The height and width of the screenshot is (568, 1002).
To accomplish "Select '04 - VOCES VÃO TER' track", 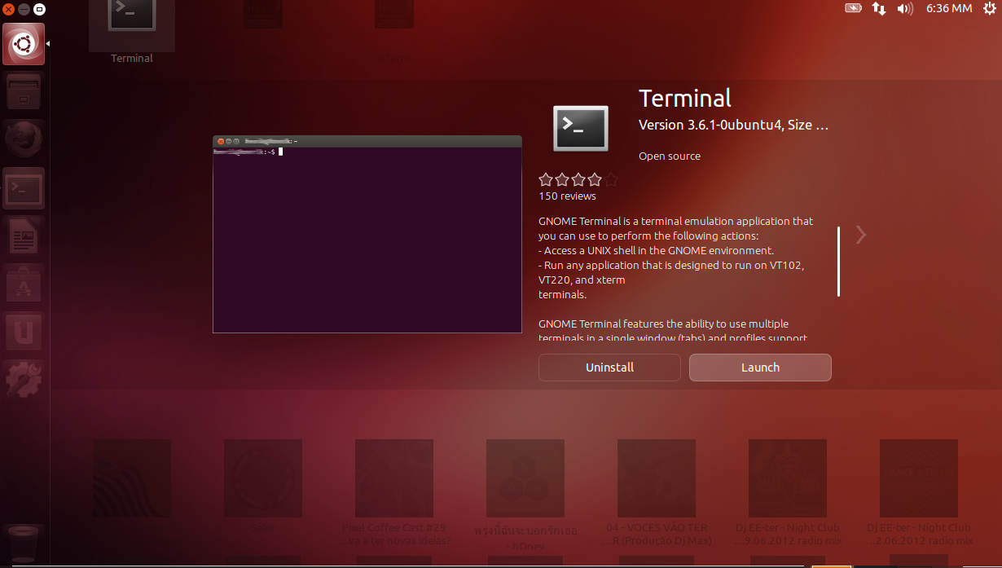I will 657,493.
